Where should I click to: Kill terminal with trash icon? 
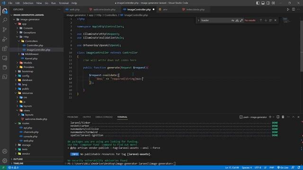pyautogui.click(x=283, y=117)
